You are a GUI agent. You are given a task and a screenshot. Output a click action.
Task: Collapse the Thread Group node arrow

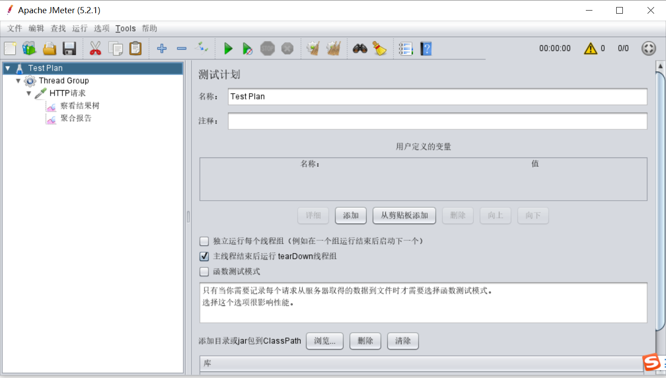tap(18, 81)
